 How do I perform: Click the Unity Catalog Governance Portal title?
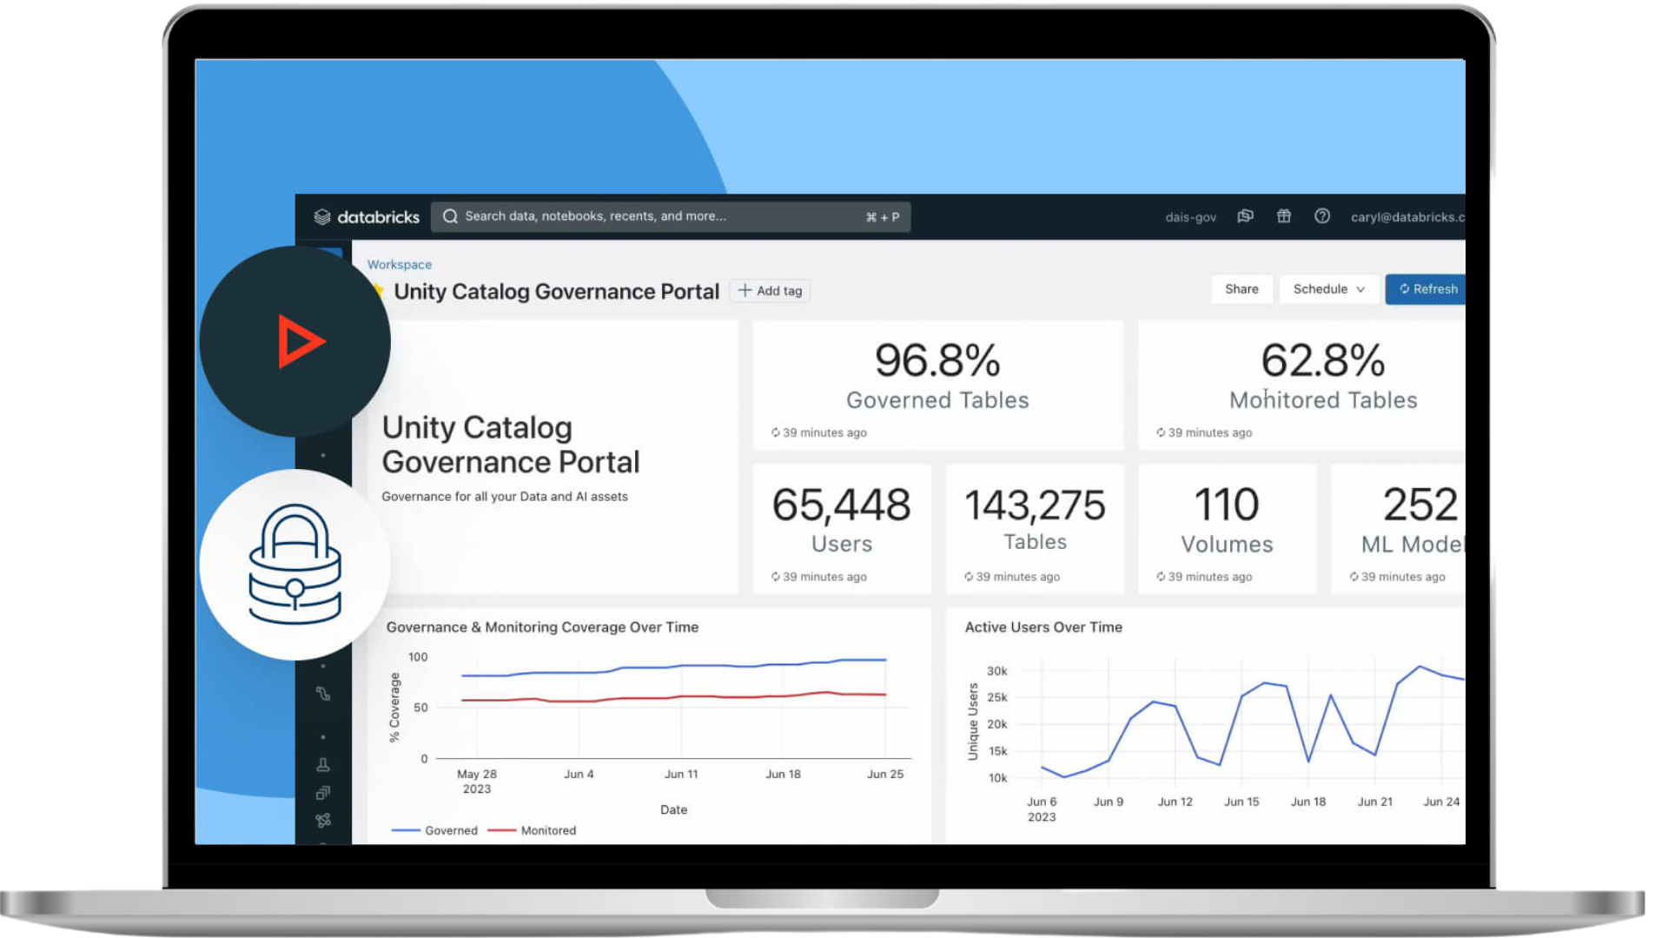pyautogui.click(x=556, y=292)
